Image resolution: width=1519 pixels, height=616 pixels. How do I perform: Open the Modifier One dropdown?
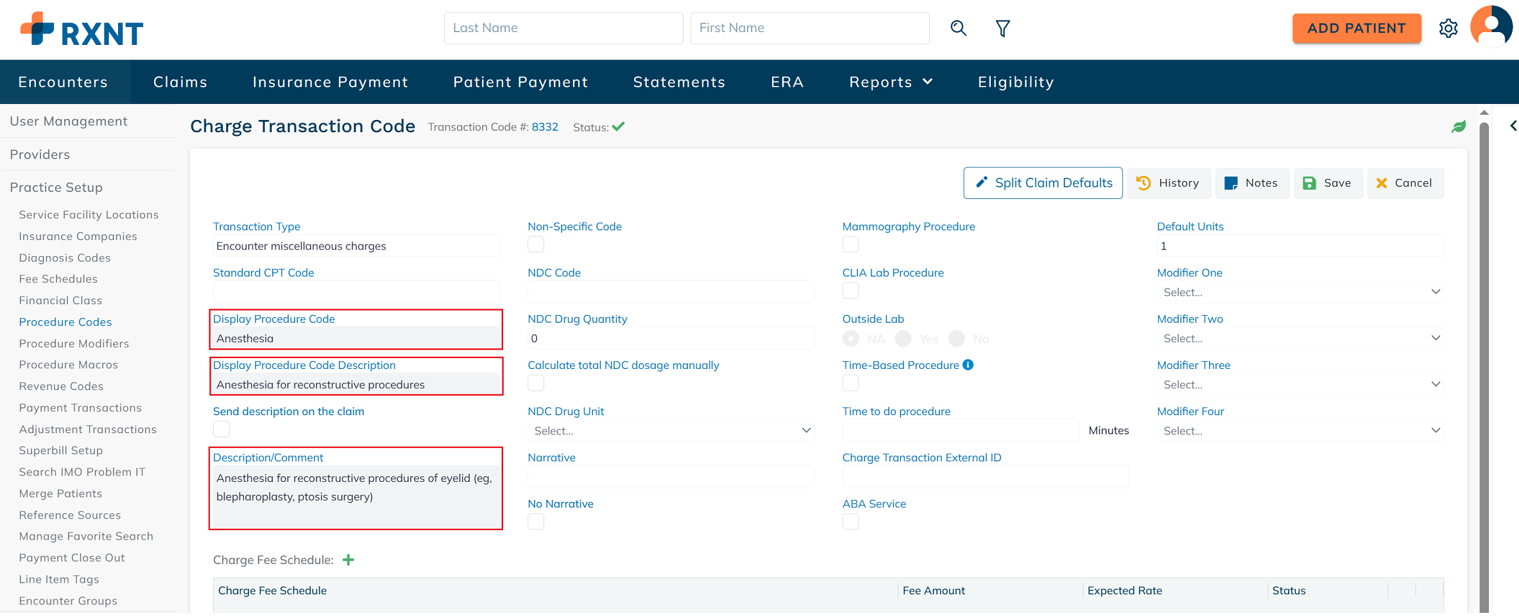point(1300,292)
